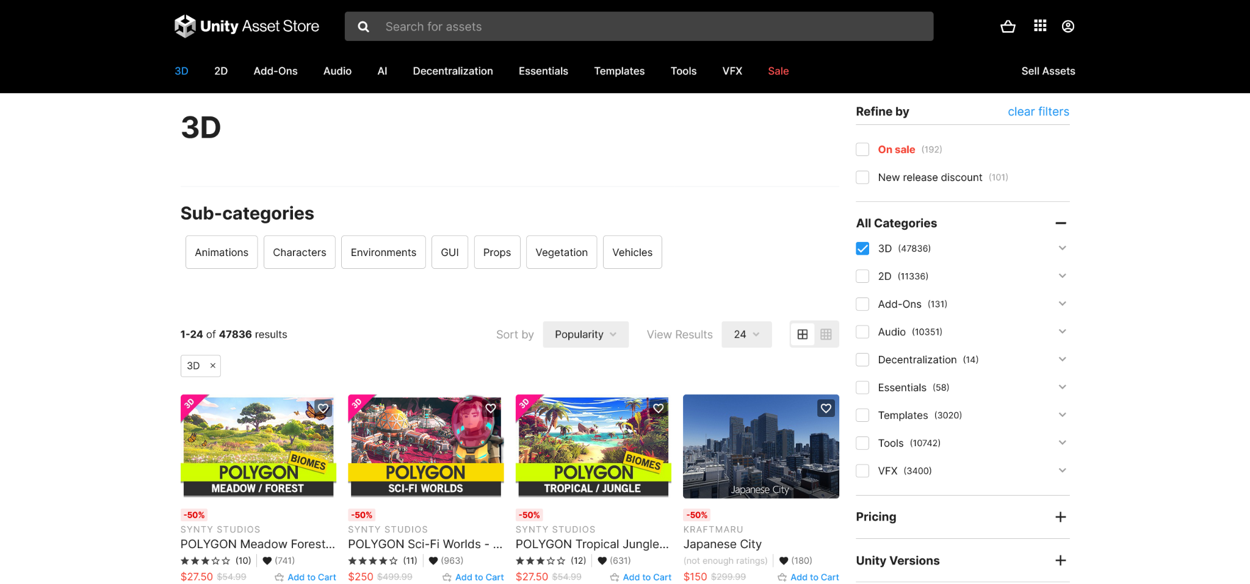Enable New release discount checkbox
1250x584 pixels.
click(862, 177)
